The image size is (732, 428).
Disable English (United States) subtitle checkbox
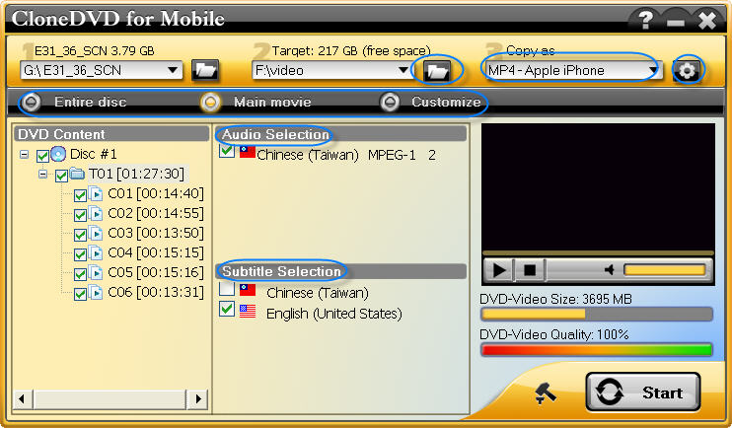[x=227, y=309]
